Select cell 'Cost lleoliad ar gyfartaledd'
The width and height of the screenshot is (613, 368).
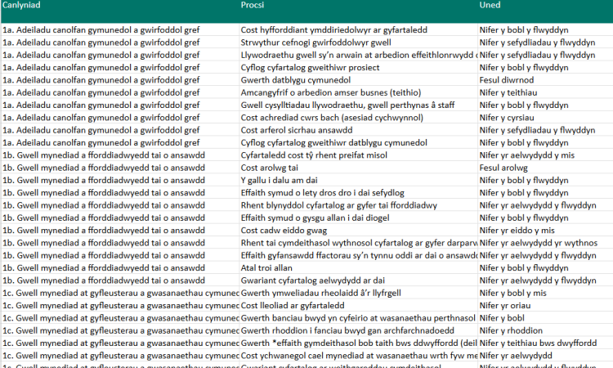point(359,305)
